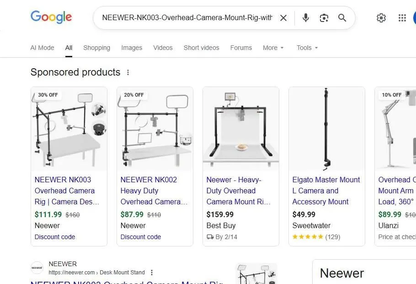
Task: Open the Google apps grid
Action: (402, 18)
